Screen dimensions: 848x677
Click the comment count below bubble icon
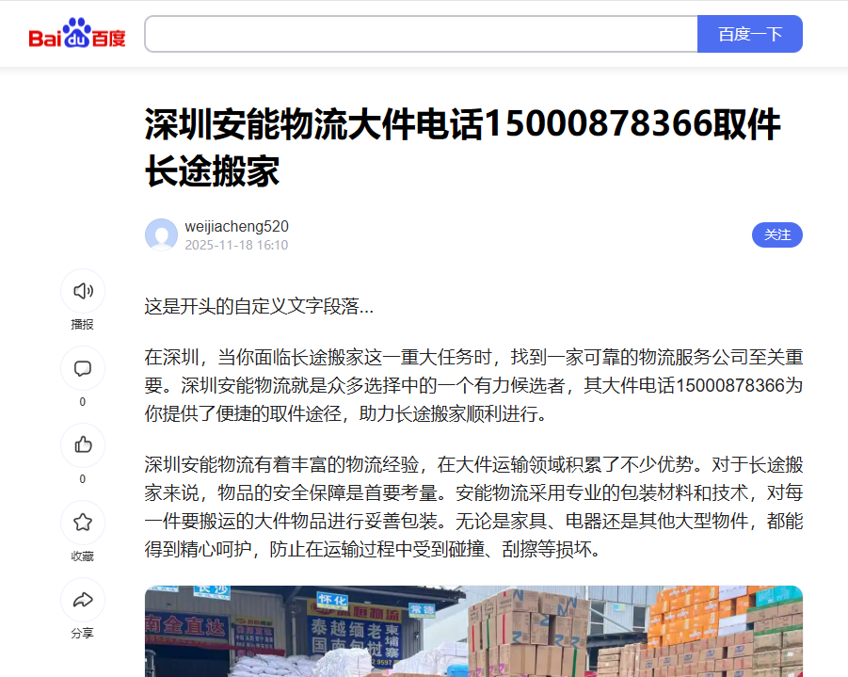click(x=83, y=402)
